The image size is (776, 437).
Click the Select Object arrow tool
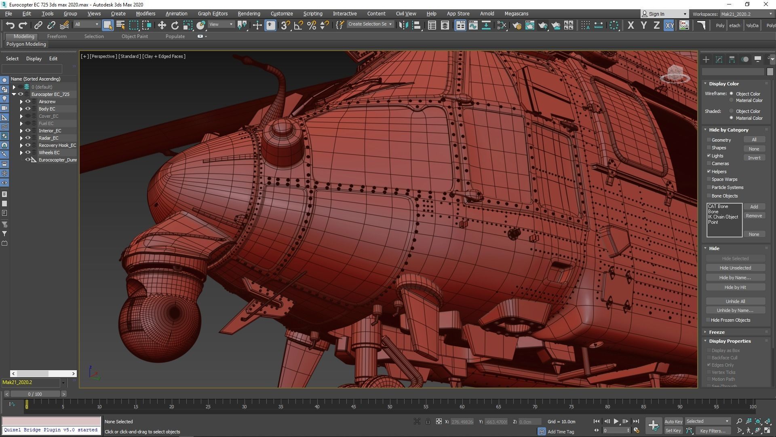tap(108, 25)
